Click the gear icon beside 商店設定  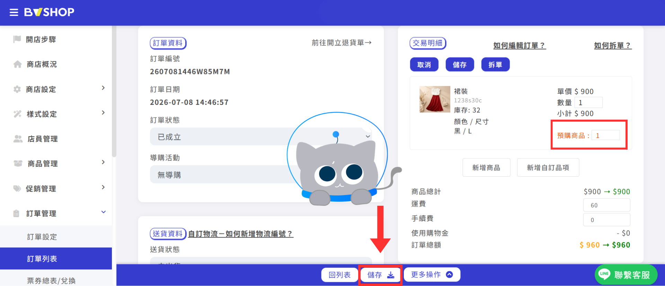17,89
